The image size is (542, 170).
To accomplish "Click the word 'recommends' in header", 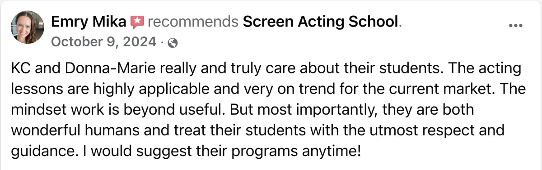I will click(x=193, y=21).
